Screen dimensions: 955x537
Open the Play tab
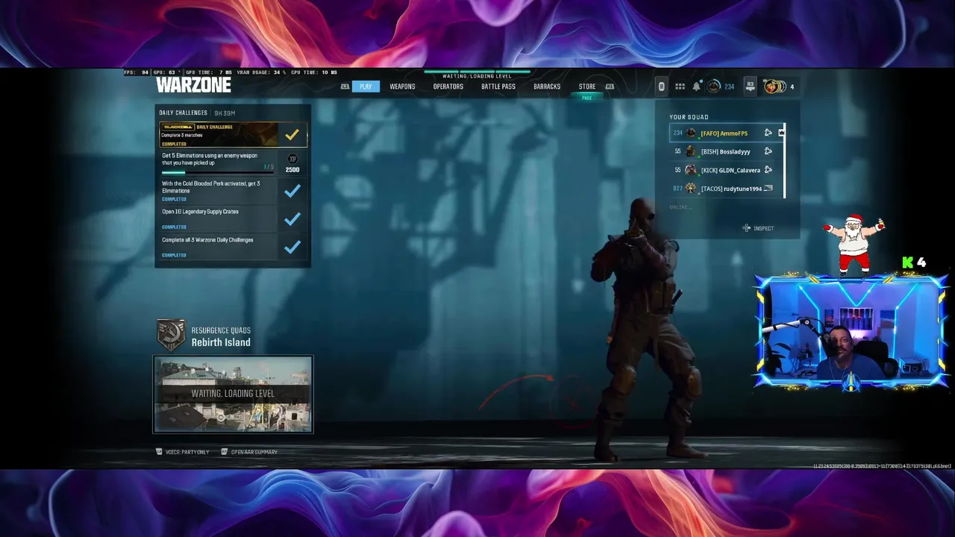click(366, 87)
